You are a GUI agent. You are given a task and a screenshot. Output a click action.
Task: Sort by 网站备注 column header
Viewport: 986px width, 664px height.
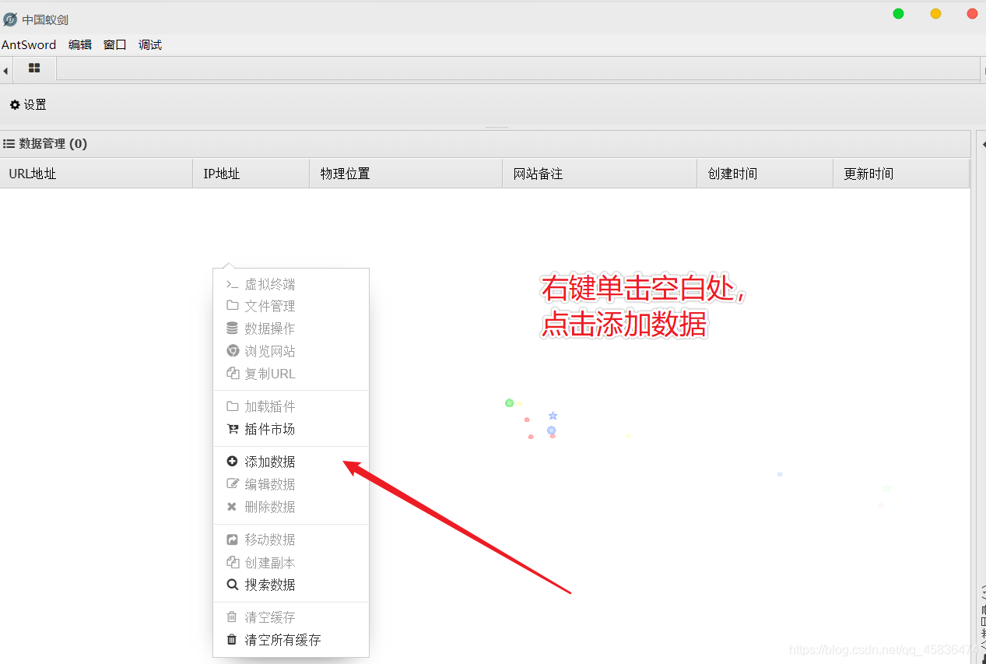[x=599, y=174]
